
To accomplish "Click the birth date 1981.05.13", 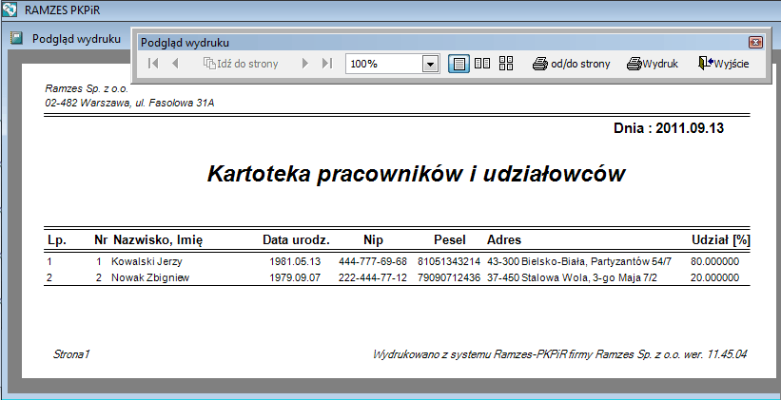I will (295, 261).
